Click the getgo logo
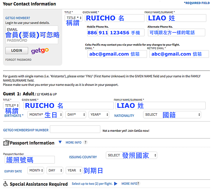Screen dimensions: 212x189 [x=40, y=51]
